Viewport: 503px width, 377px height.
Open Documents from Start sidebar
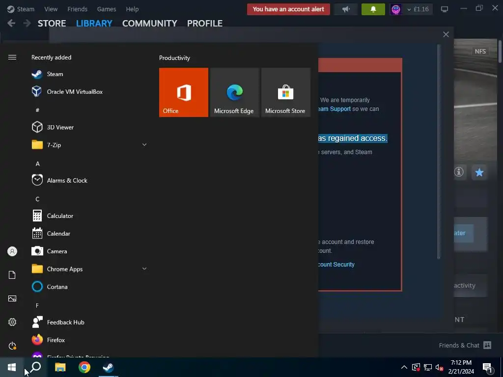coord(12,275)
